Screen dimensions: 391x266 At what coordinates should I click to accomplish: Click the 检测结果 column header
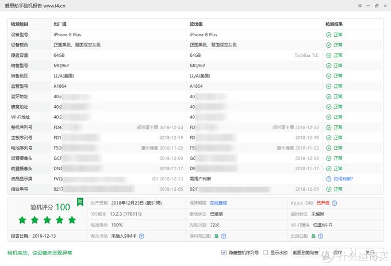pos(334,24)
